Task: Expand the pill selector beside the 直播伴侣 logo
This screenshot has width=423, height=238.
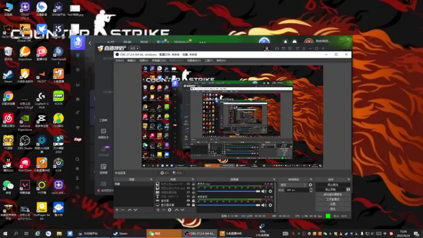Action: (134, 49)
